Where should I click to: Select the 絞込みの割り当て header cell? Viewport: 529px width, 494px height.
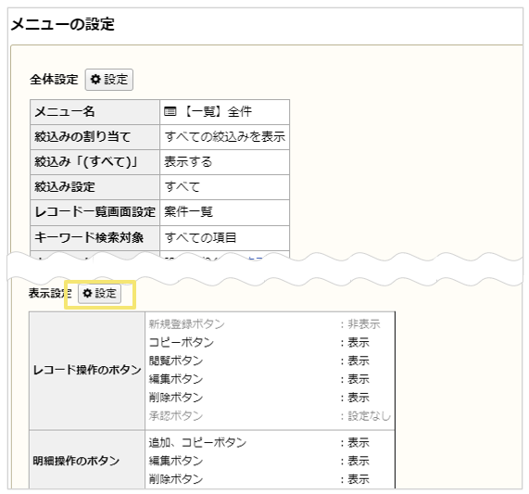pyautogui.click(x=94, y=137)
